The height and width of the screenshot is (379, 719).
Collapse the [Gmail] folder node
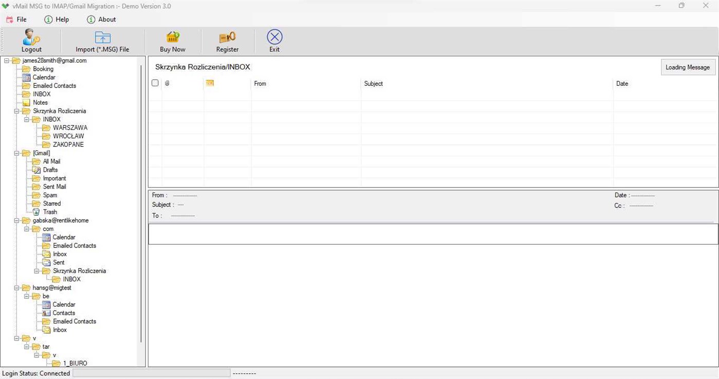pyautogui.click(x=16, y=153)
